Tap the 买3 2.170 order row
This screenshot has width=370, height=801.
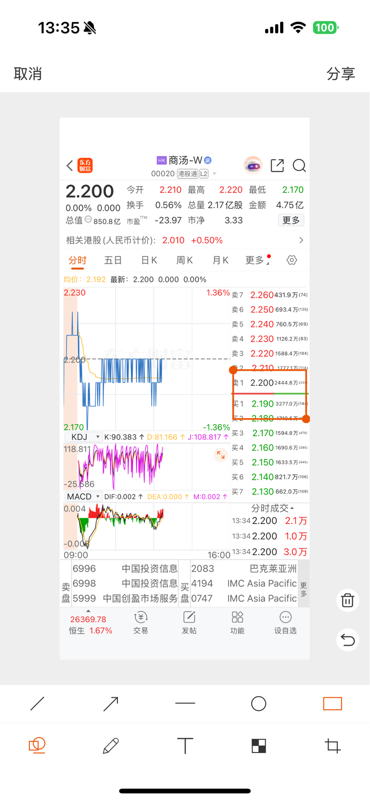270,433
